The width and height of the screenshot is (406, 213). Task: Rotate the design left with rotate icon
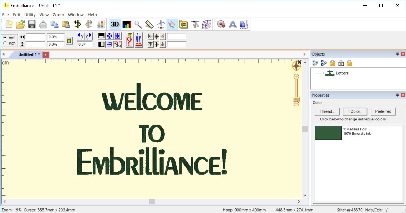[81, 36]
